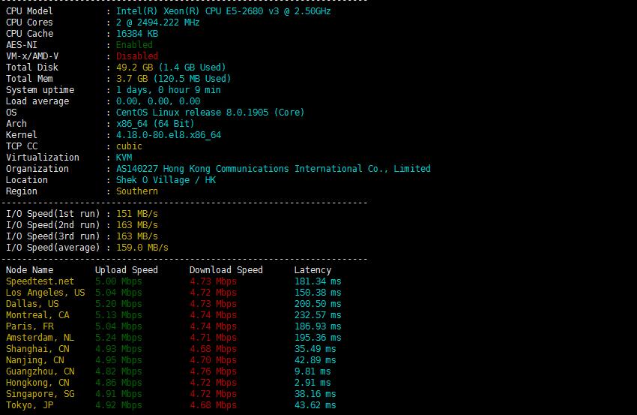This screenshot has width=637, height=415.
Task: Click the 'Hongkong, CN' node name
Action: 37,383
